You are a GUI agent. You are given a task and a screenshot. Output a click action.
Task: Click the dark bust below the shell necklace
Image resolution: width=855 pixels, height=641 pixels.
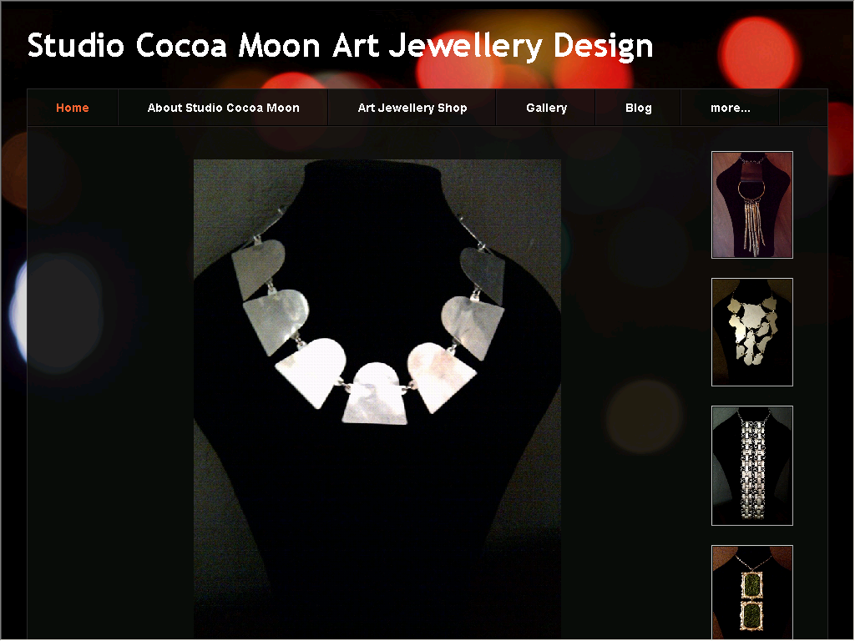point(377,517)
